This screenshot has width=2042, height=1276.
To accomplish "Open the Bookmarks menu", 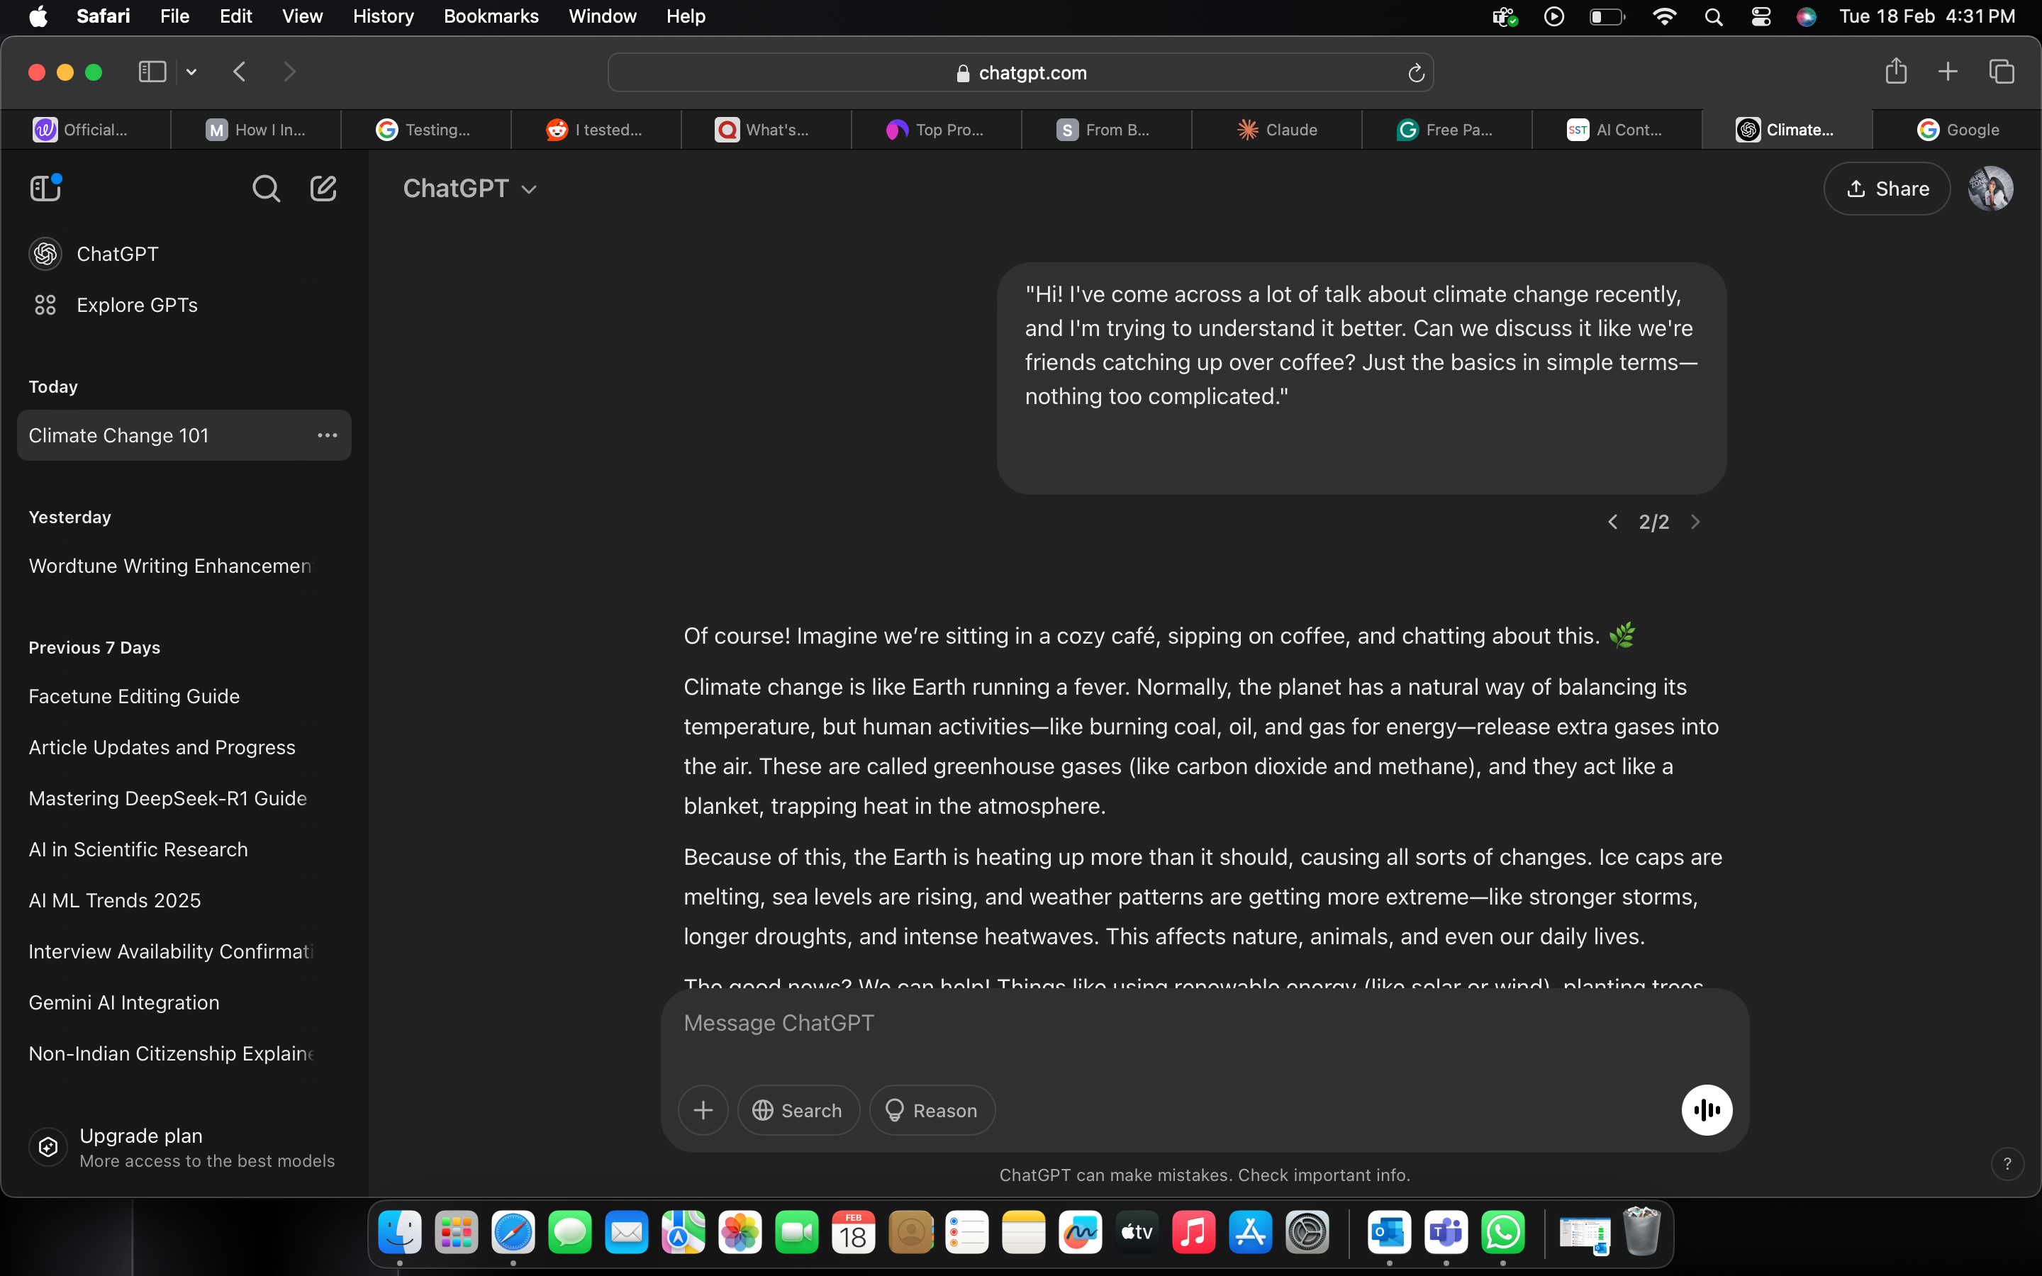I will pyautogui.click(x=491, y=17).
